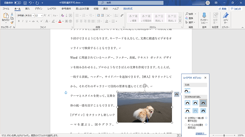Expand the bullets list dropdown
Image resolution: width=245 pixels, height=137 pixels.
pos(80,15)
